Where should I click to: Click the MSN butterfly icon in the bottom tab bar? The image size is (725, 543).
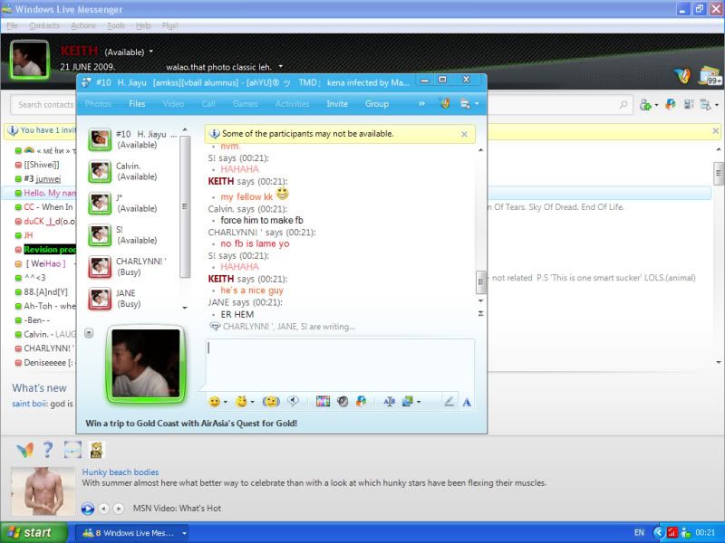(25, 450)
